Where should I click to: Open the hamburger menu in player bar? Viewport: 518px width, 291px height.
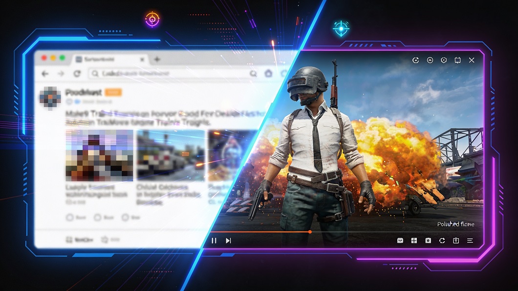pyautogui.click(x=470, y=241)
